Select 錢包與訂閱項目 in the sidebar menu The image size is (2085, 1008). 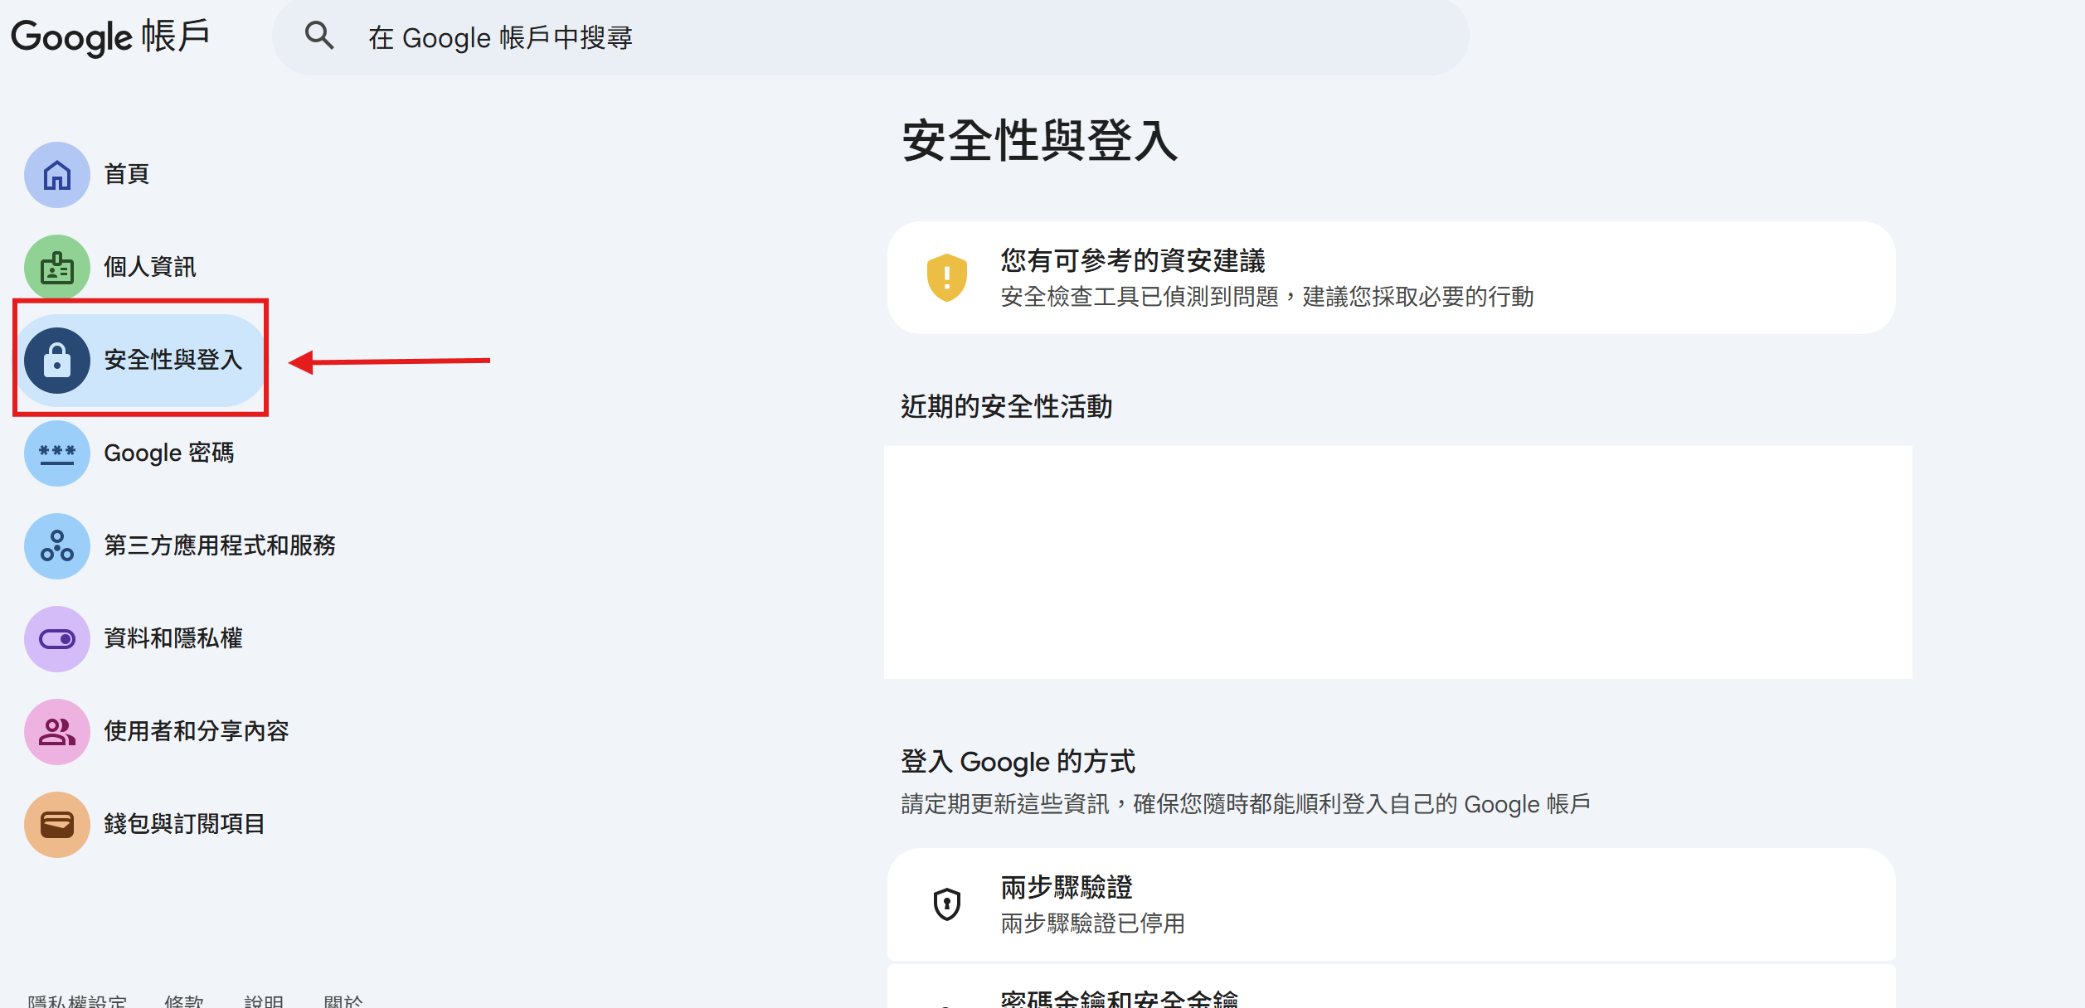pyautogui.click(x=183, y=825)
